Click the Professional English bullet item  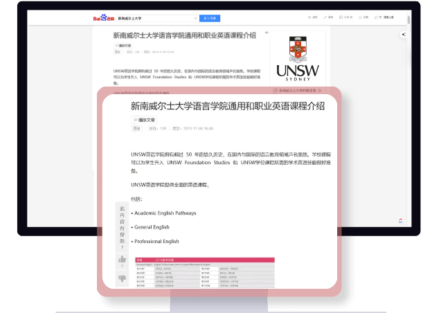[156, 241]
